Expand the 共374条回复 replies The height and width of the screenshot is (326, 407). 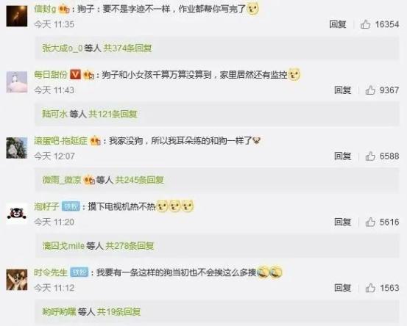click(127, 48)
